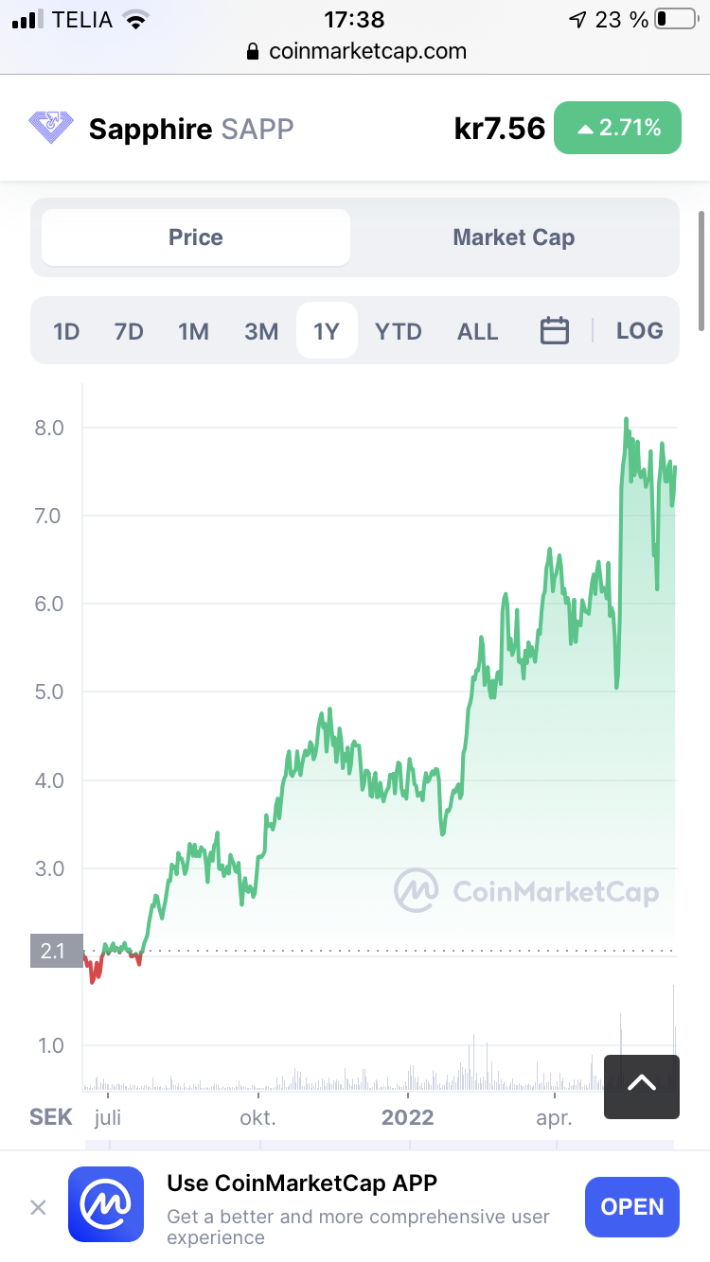Select the Price chart tab
This screenshot has height=1262, width=710.
[x=196, y=237]
